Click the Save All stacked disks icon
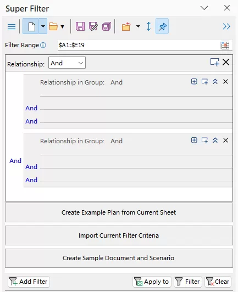238x292 pixels. click(107, 26)
